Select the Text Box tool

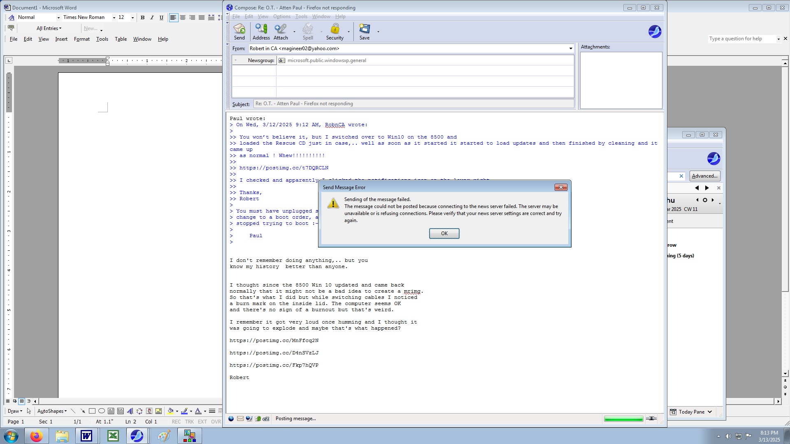click(x=111, y=411)
